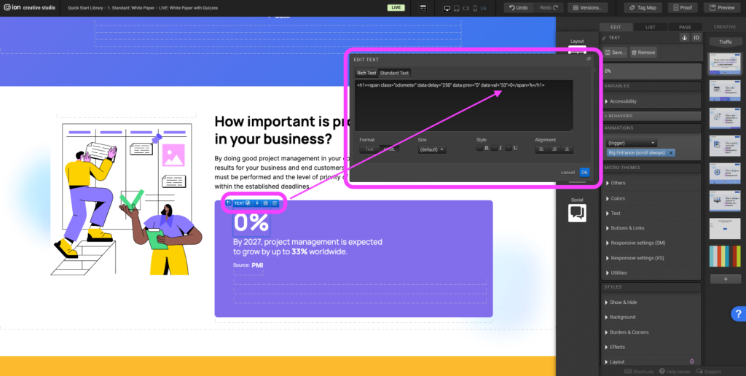Toggle the Underline style checkbox

click(x=509, y=149)
